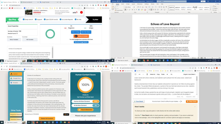Open the Paragraph dialog launcher in Word

pos(167,12)
